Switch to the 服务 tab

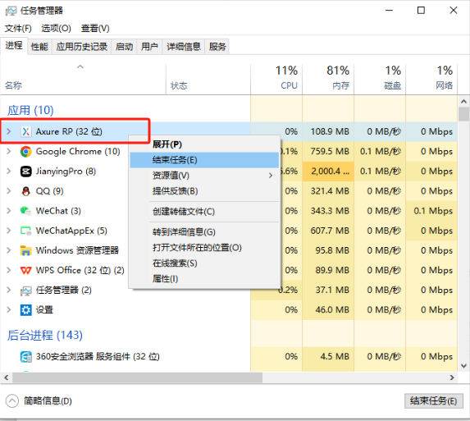pyautogui.click(x=217, y=47)
